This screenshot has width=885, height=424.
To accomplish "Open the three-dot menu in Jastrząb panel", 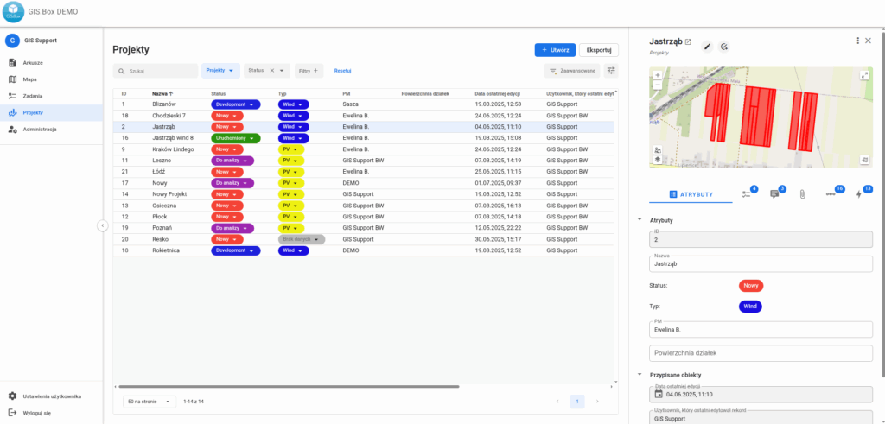I will click(857, 41).
